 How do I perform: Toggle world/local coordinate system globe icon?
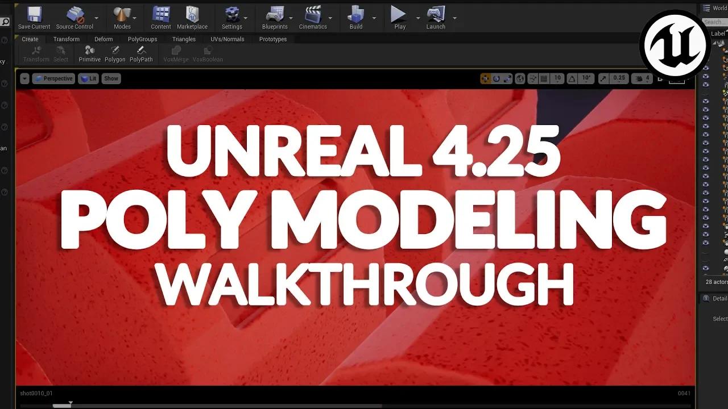click(x=520, y=78)
